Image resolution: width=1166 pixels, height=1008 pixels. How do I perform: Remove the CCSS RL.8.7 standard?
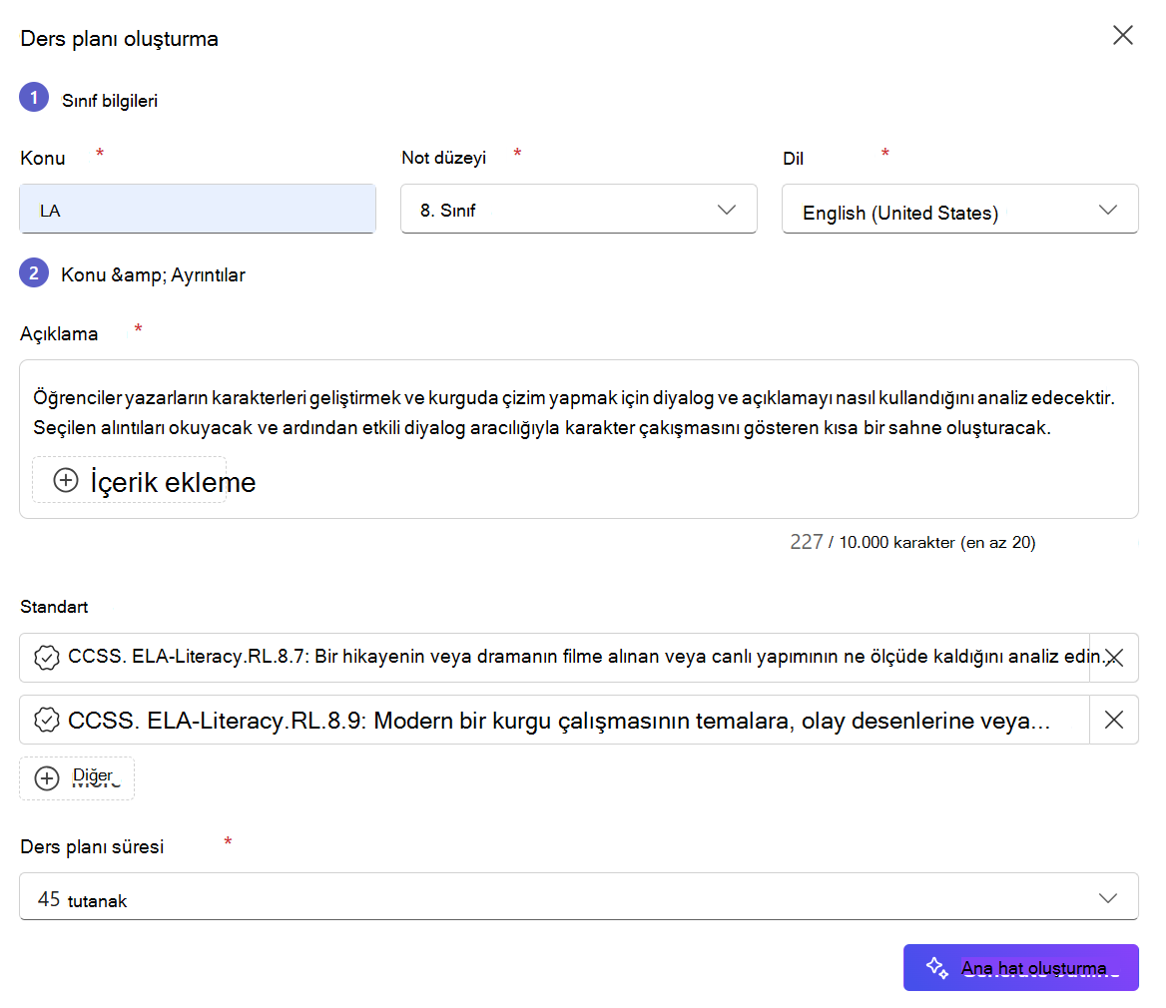1114,658
